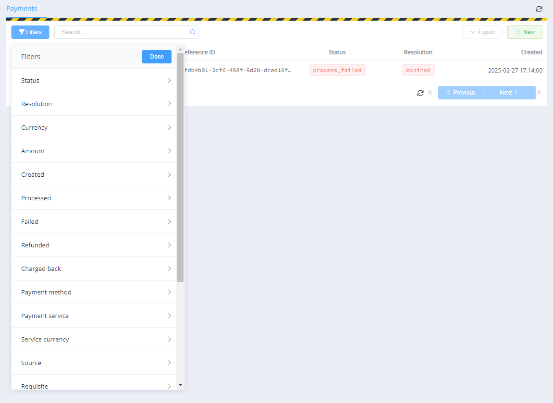The width and height of the screenshot is (553, 403).
Task: Jump to first page double-chevron icon
Action: coord(430,93)
